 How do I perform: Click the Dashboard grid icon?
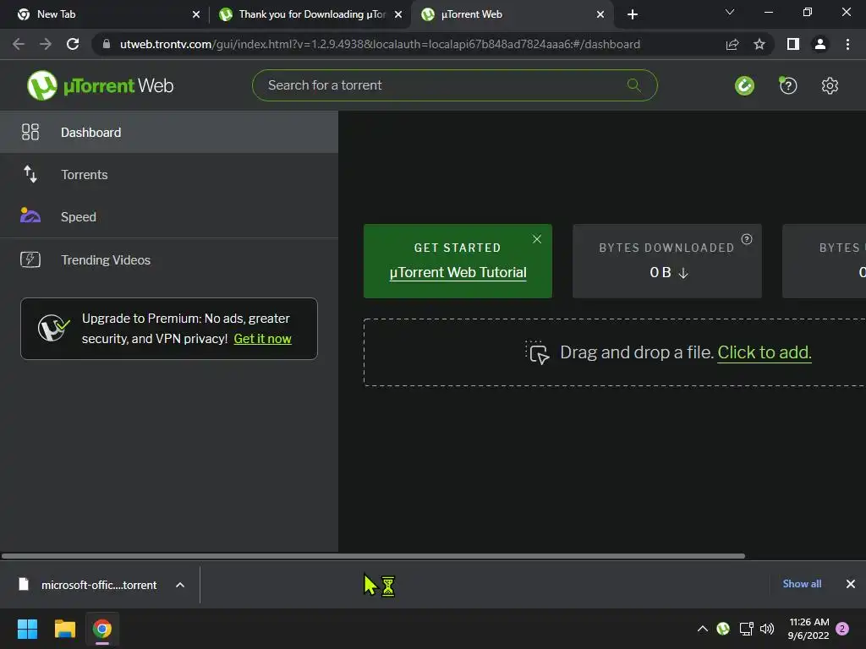(30, 132)
